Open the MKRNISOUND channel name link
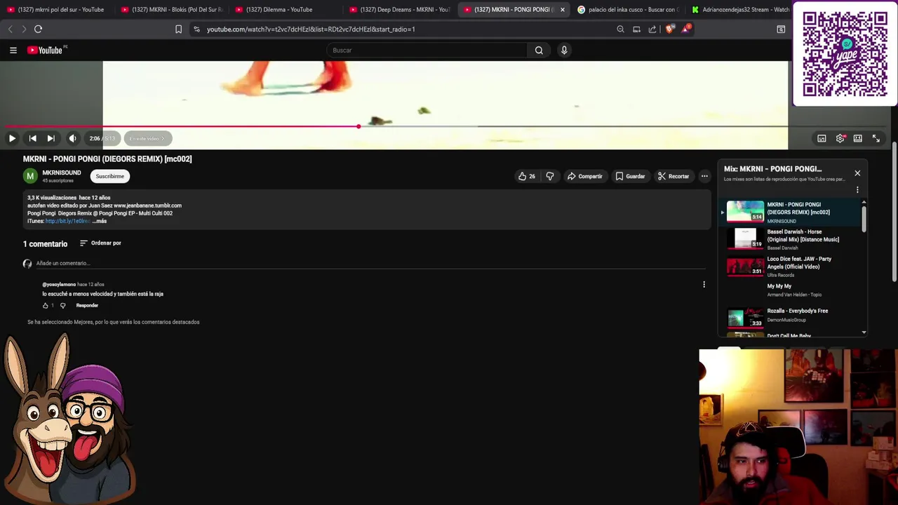 pyautogui.click(x=62, y=173)
